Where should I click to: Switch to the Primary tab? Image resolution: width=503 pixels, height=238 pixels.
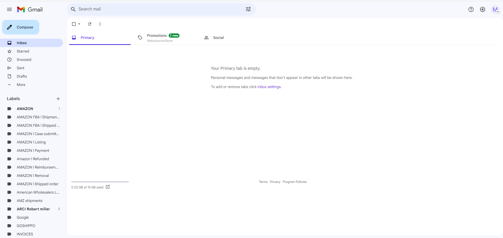coord(100,38)
